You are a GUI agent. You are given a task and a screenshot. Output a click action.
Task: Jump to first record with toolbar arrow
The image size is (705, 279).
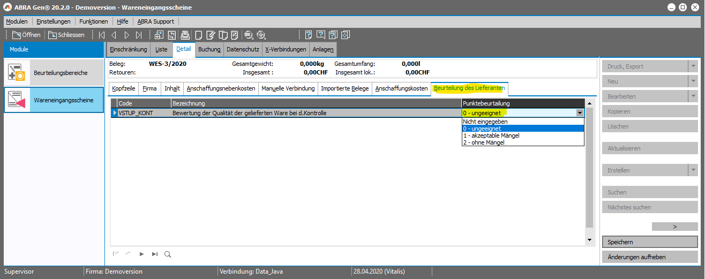102,35
